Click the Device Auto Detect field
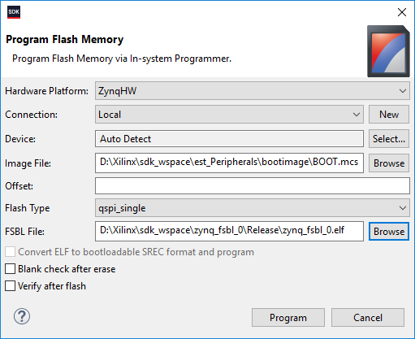Image resolution: width=415 pixels, height=339 pixels. 229,139
